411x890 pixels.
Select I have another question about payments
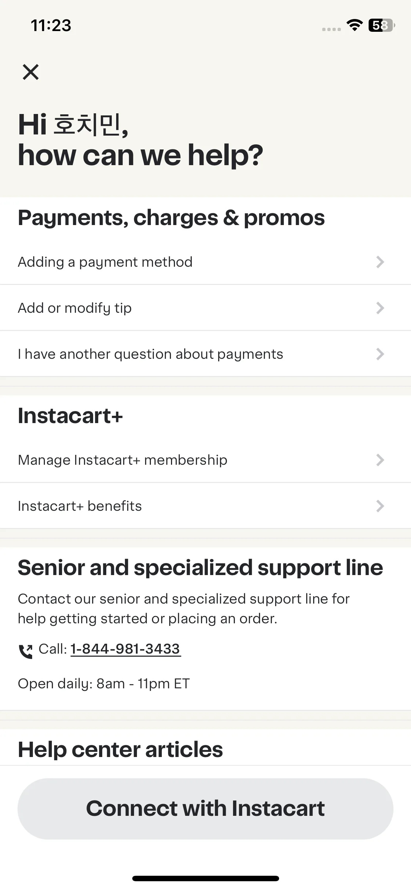[205, 354]
